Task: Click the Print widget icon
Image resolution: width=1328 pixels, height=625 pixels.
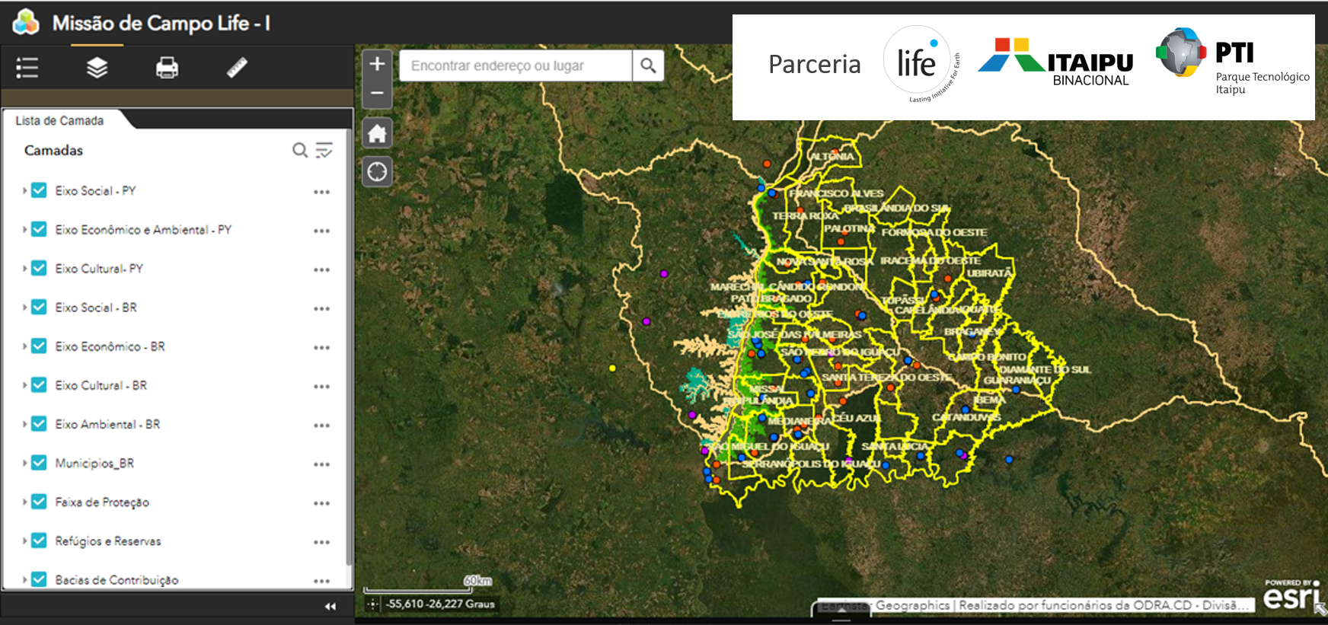Action: [167, 68]
